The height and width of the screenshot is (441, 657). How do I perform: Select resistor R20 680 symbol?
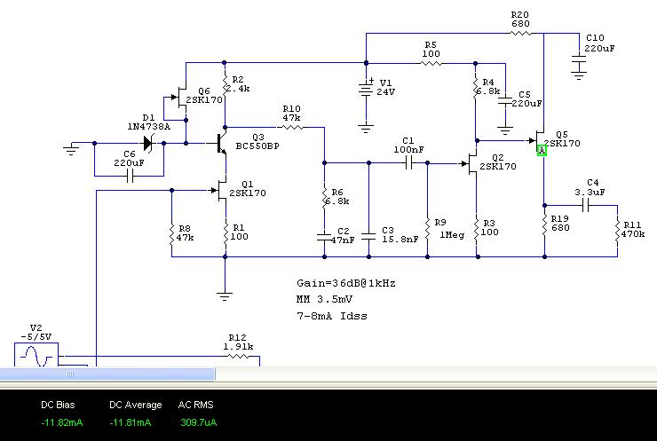521,33
